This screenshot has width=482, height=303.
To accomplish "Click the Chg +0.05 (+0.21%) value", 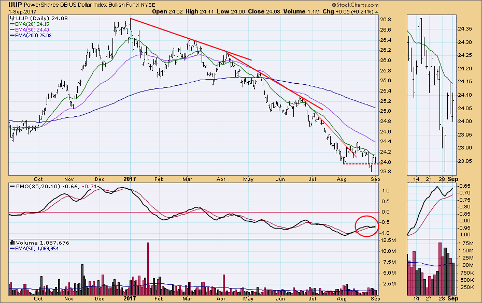I will (x=348, y=11).
